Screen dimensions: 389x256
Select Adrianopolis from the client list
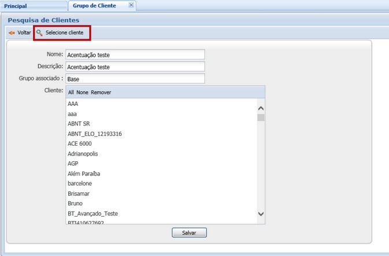(84, 154)
